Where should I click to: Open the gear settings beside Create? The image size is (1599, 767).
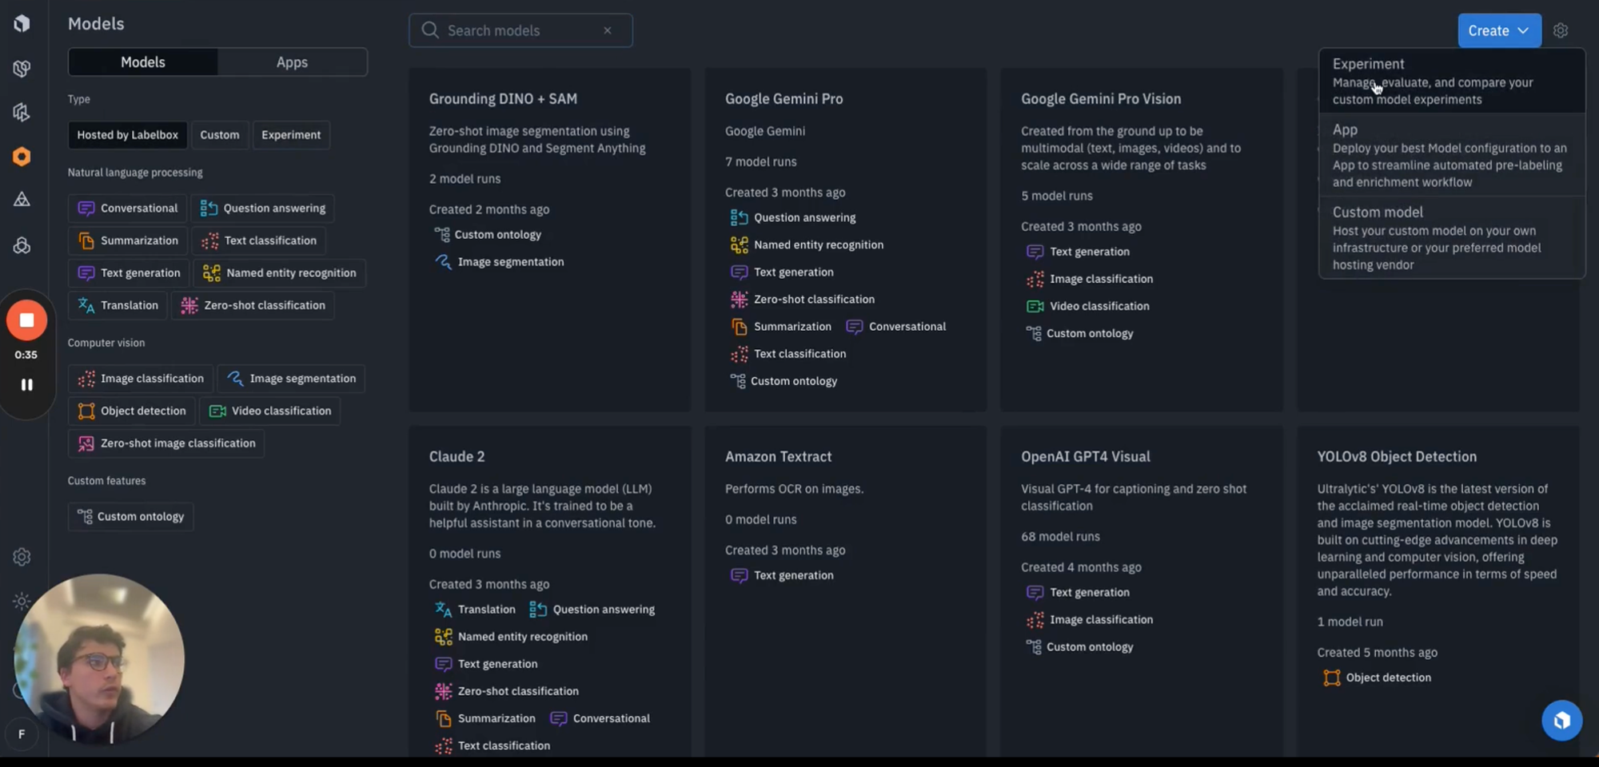point(1561,30)
